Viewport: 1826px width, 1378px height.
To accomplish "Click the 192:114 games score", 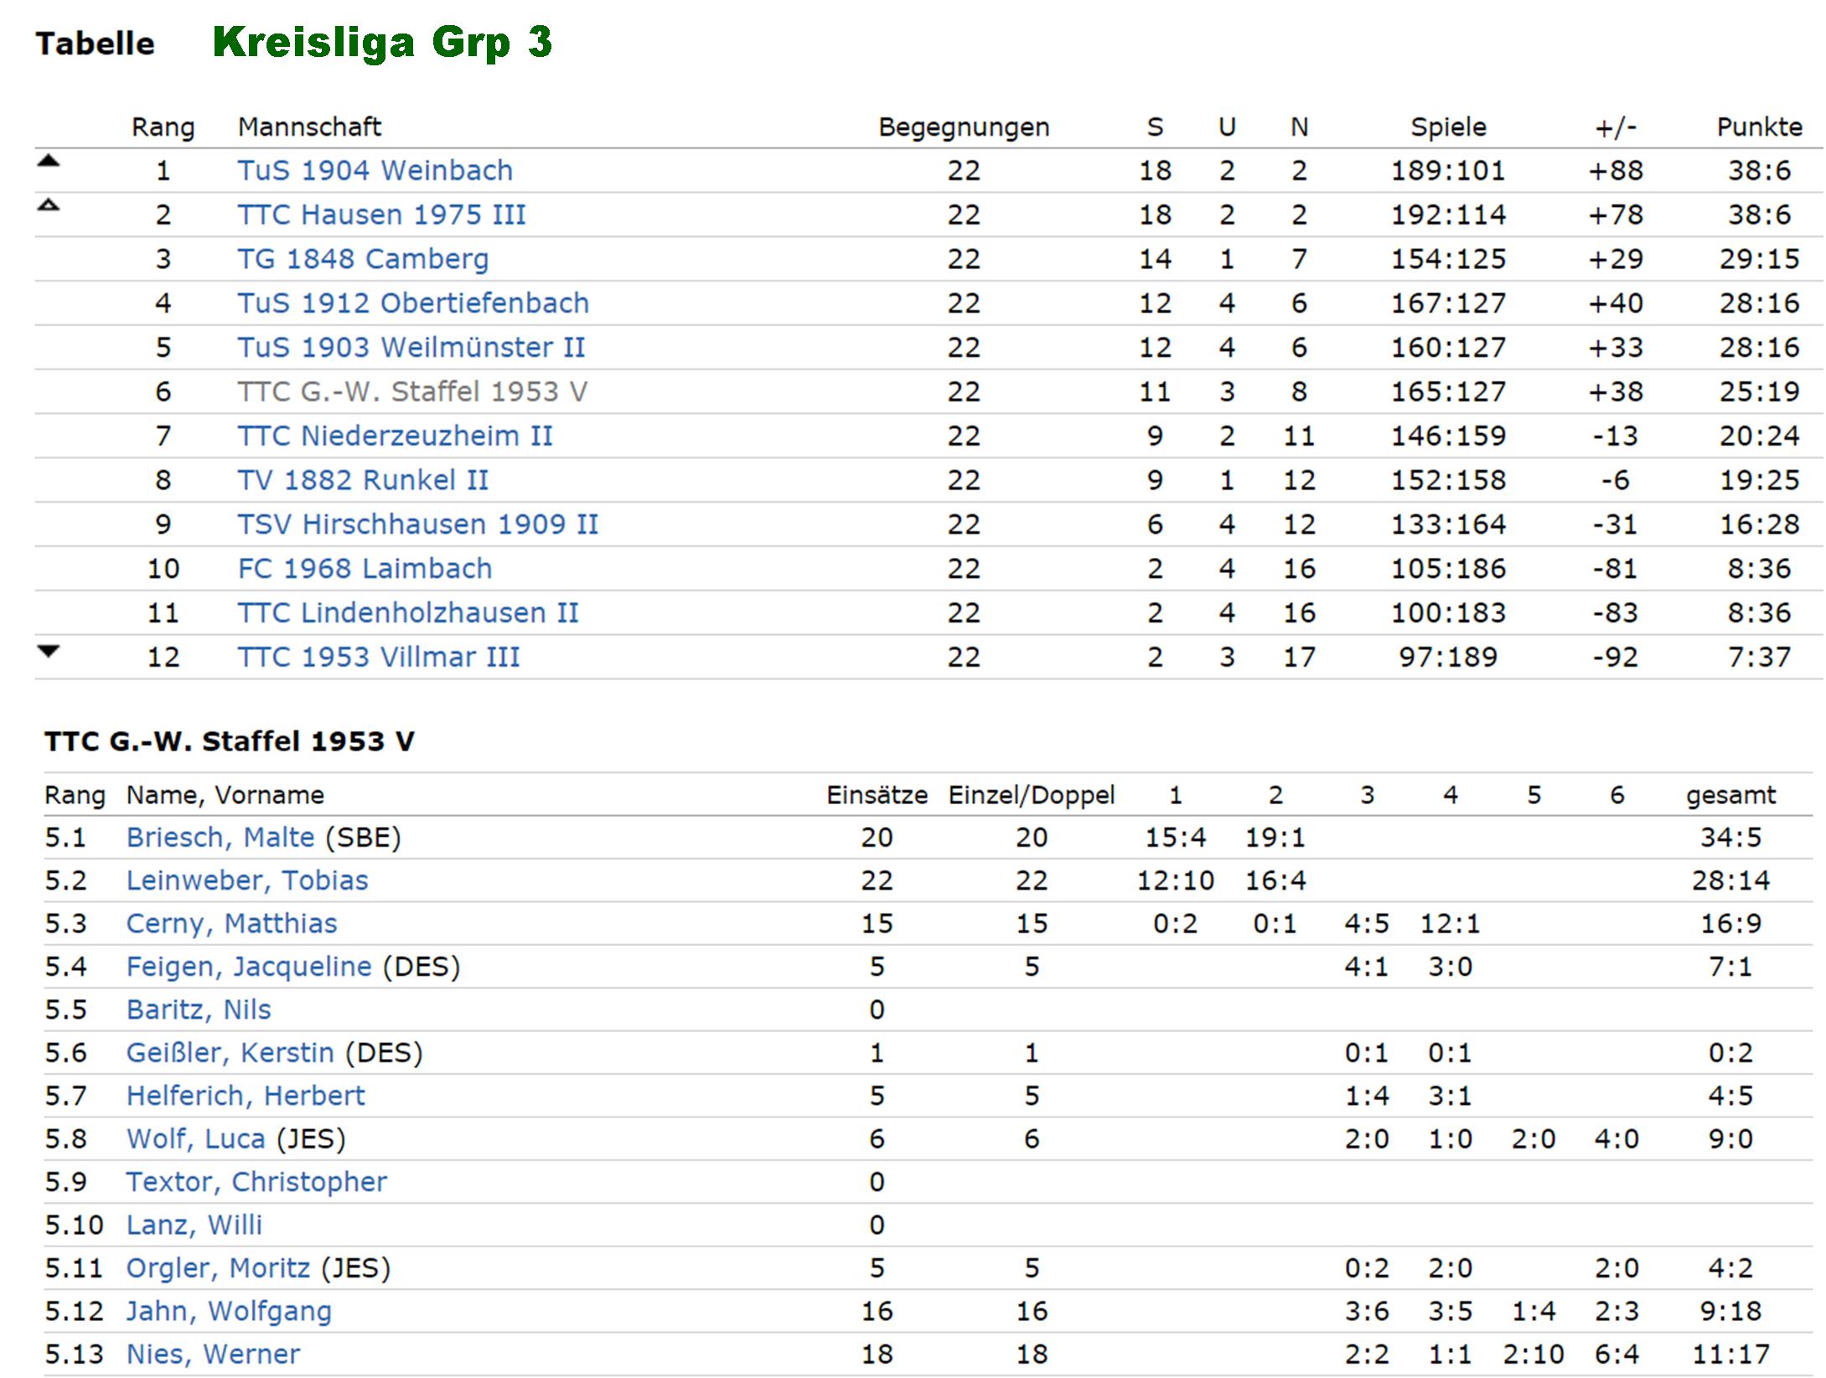I will [x=1448, y=215].
